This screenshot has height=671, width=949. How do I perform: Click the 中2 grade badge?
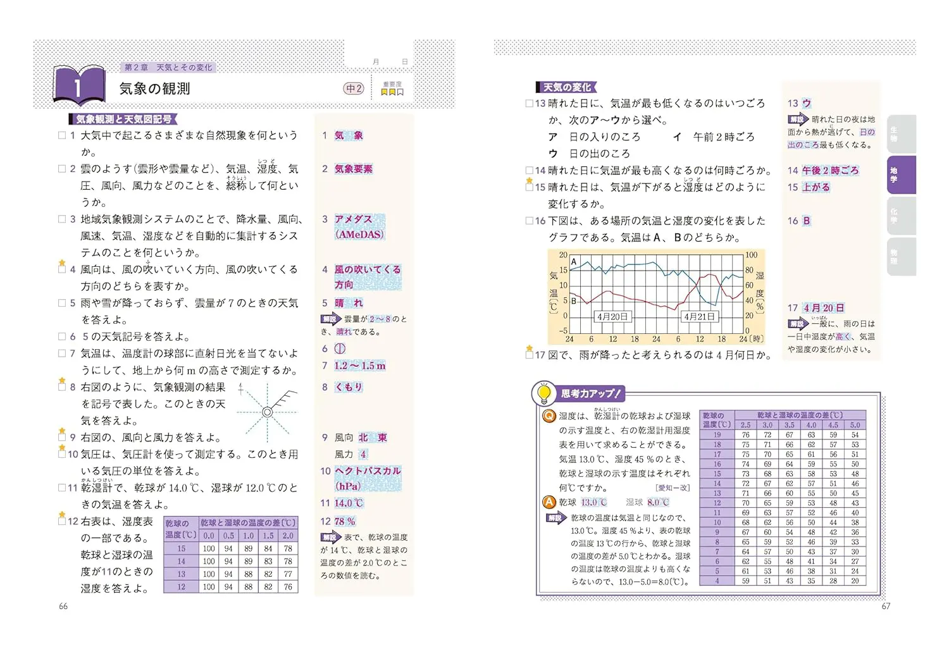click(x=354, y=89)
